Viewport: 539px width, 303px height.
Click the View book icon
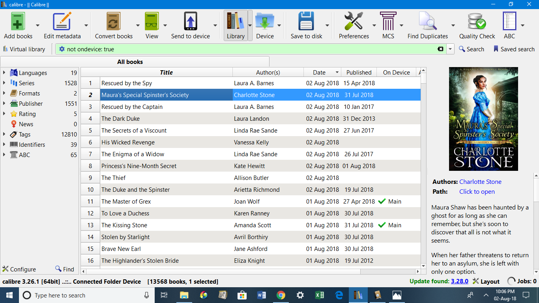click(x=152, y=21)
